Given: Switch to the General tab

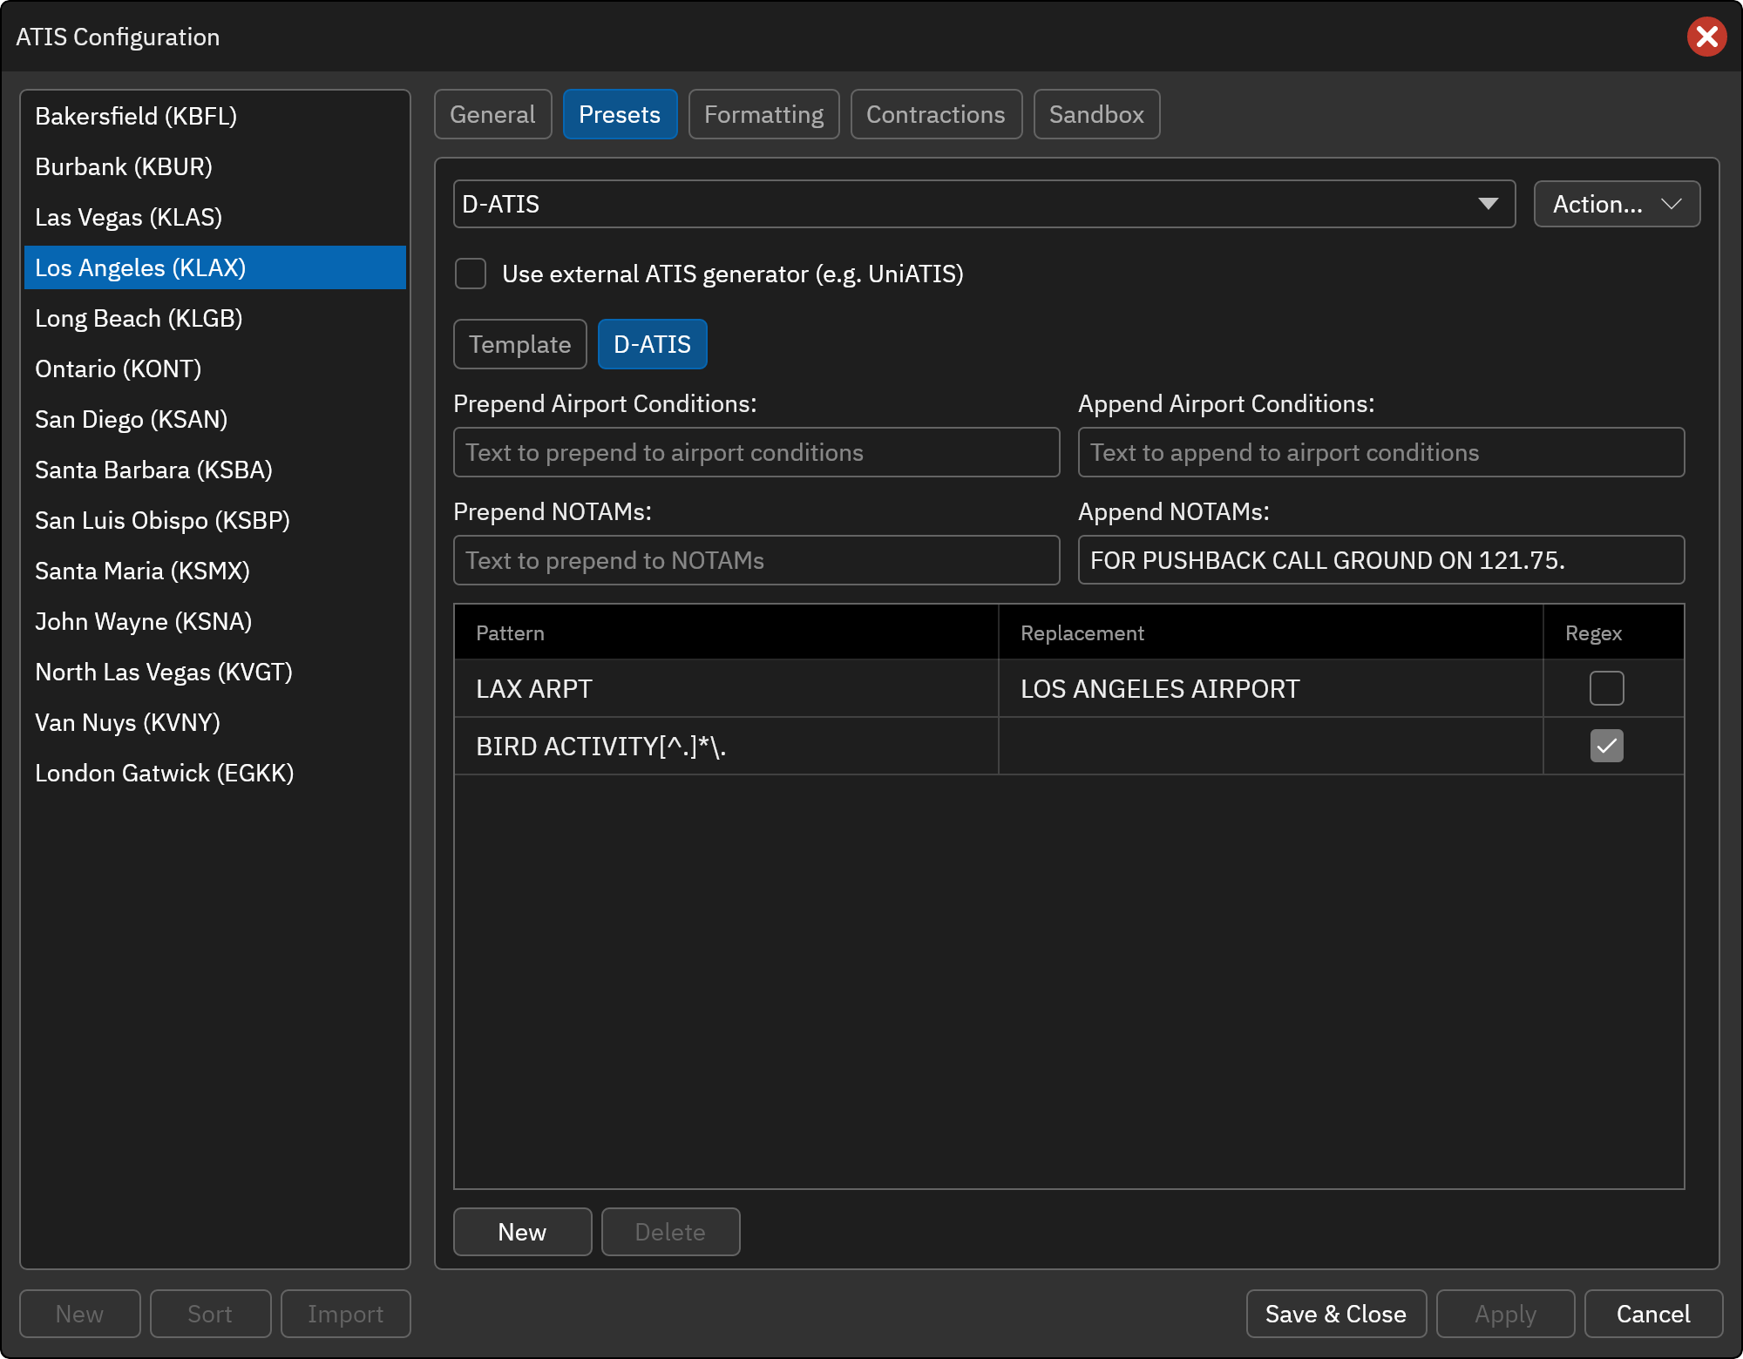Looking at the screenshot, I should [x=492, y=114].
